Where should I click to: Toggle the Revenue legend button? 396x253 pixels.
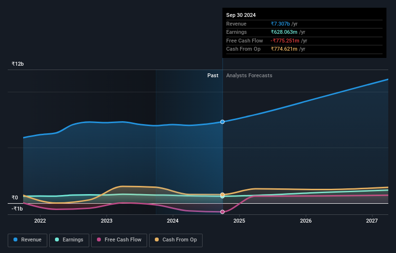pos(27,240)
